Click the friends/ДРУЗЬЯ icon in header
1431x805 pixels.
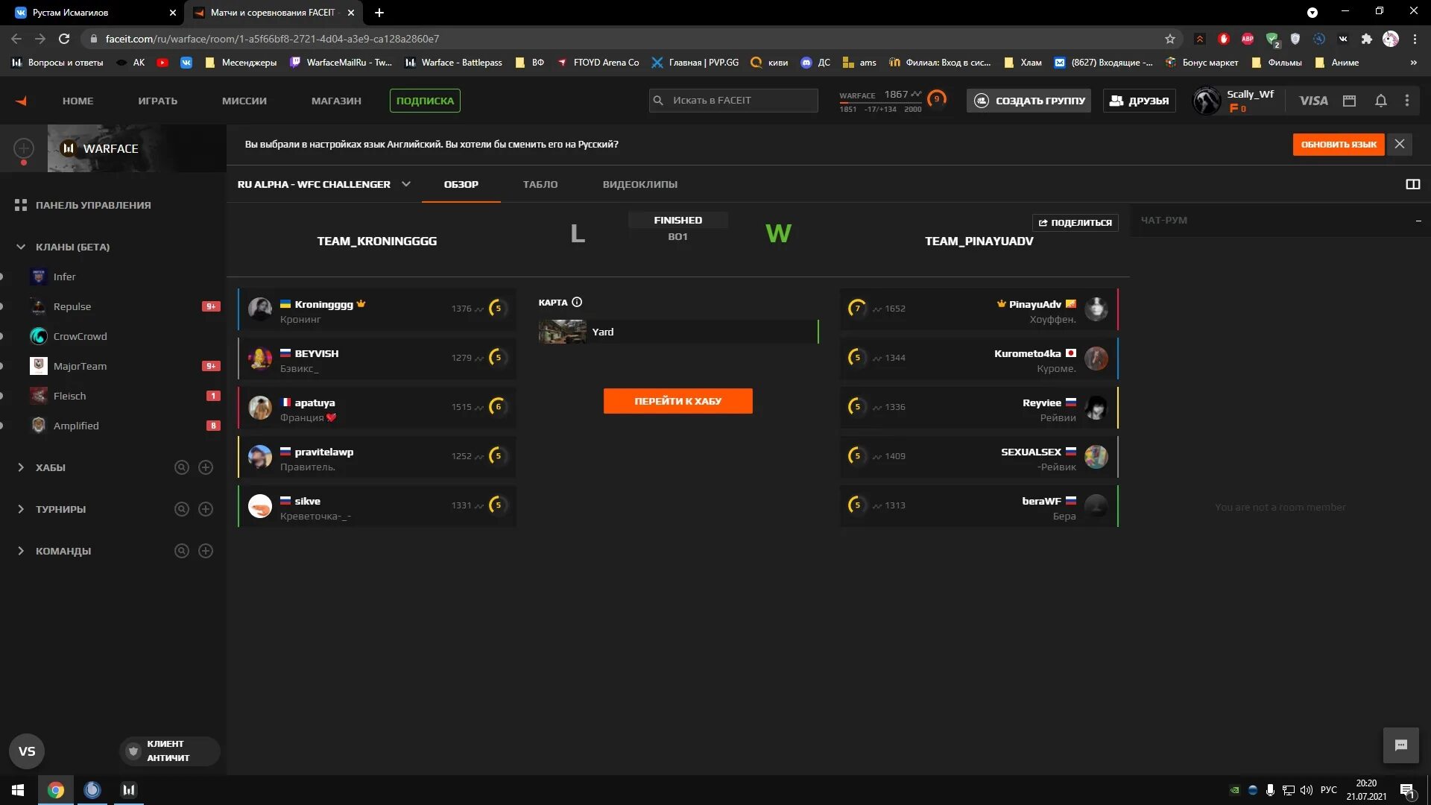pyautogui.click(x=1140, y=101)
